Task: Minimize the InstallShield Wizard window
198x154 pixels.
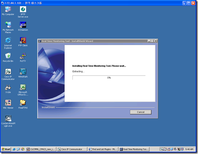Action: pos(149,41)
